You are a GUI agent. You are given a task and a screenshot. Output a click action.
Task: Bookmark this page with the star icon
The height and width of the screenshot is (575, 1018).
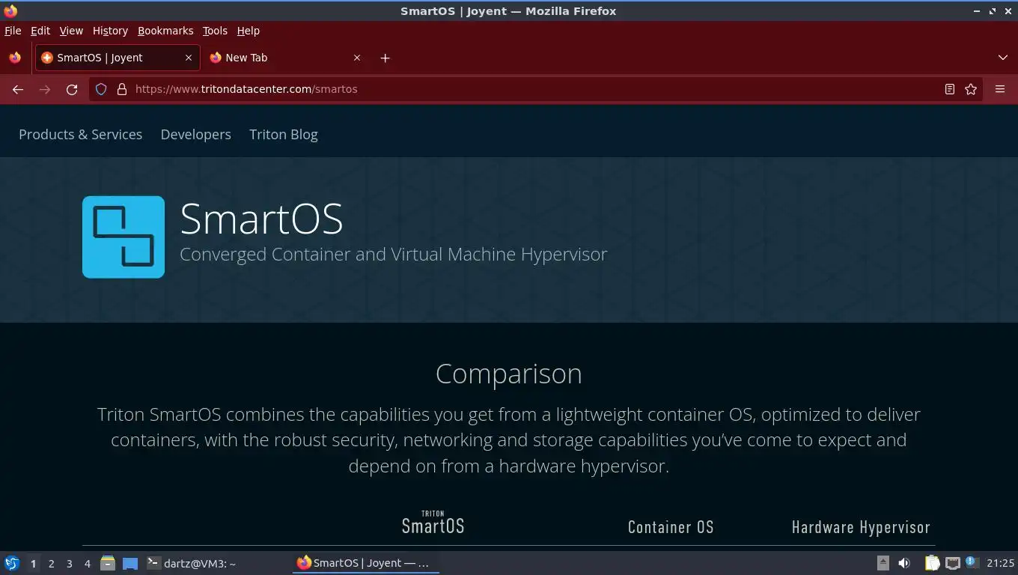coord(971,89)
